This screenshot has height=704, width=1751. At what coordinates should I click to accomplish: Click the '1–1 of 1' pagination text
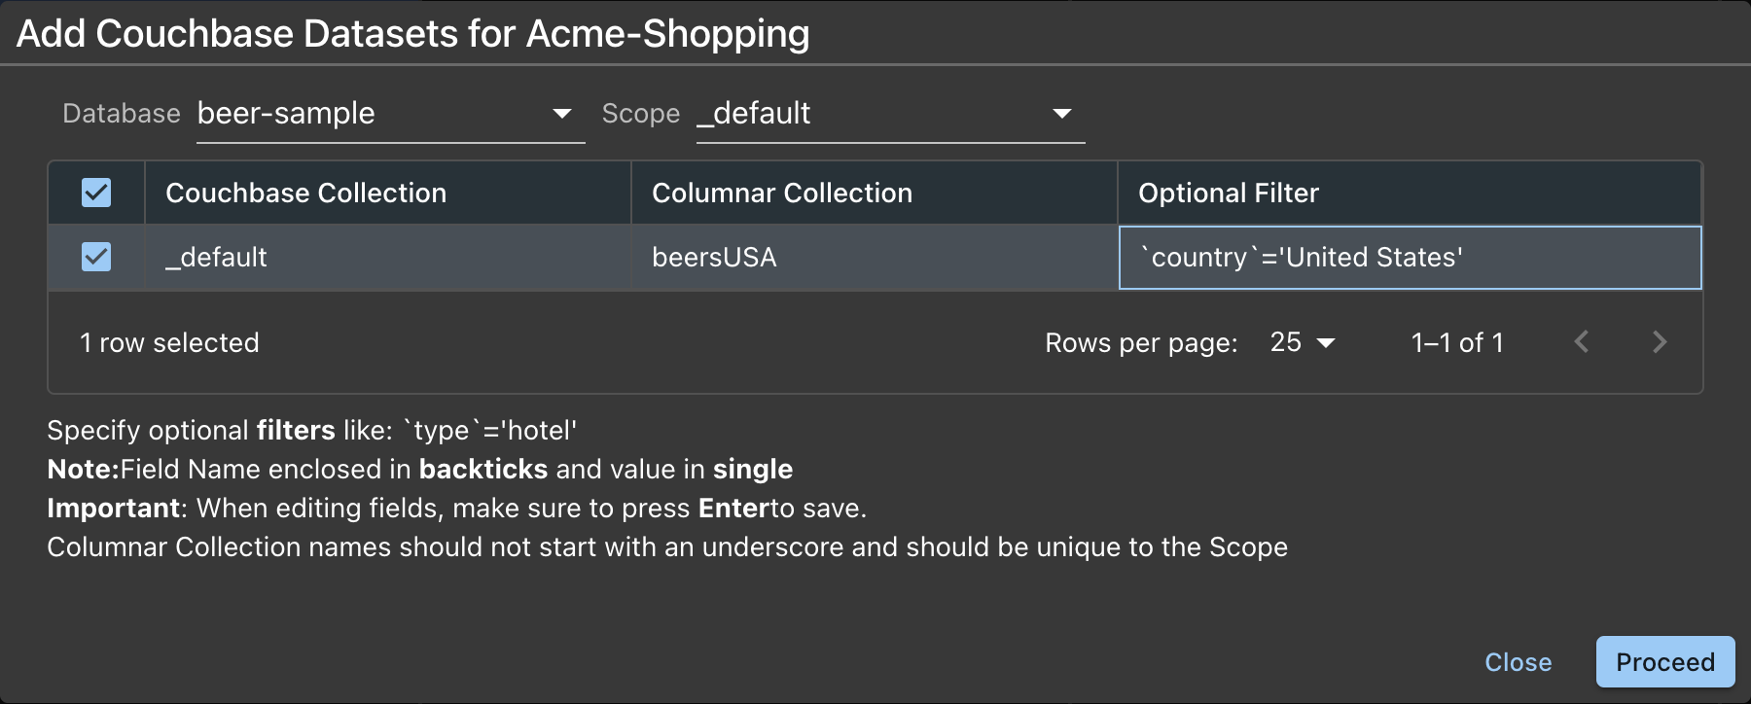pos(1457,342)
